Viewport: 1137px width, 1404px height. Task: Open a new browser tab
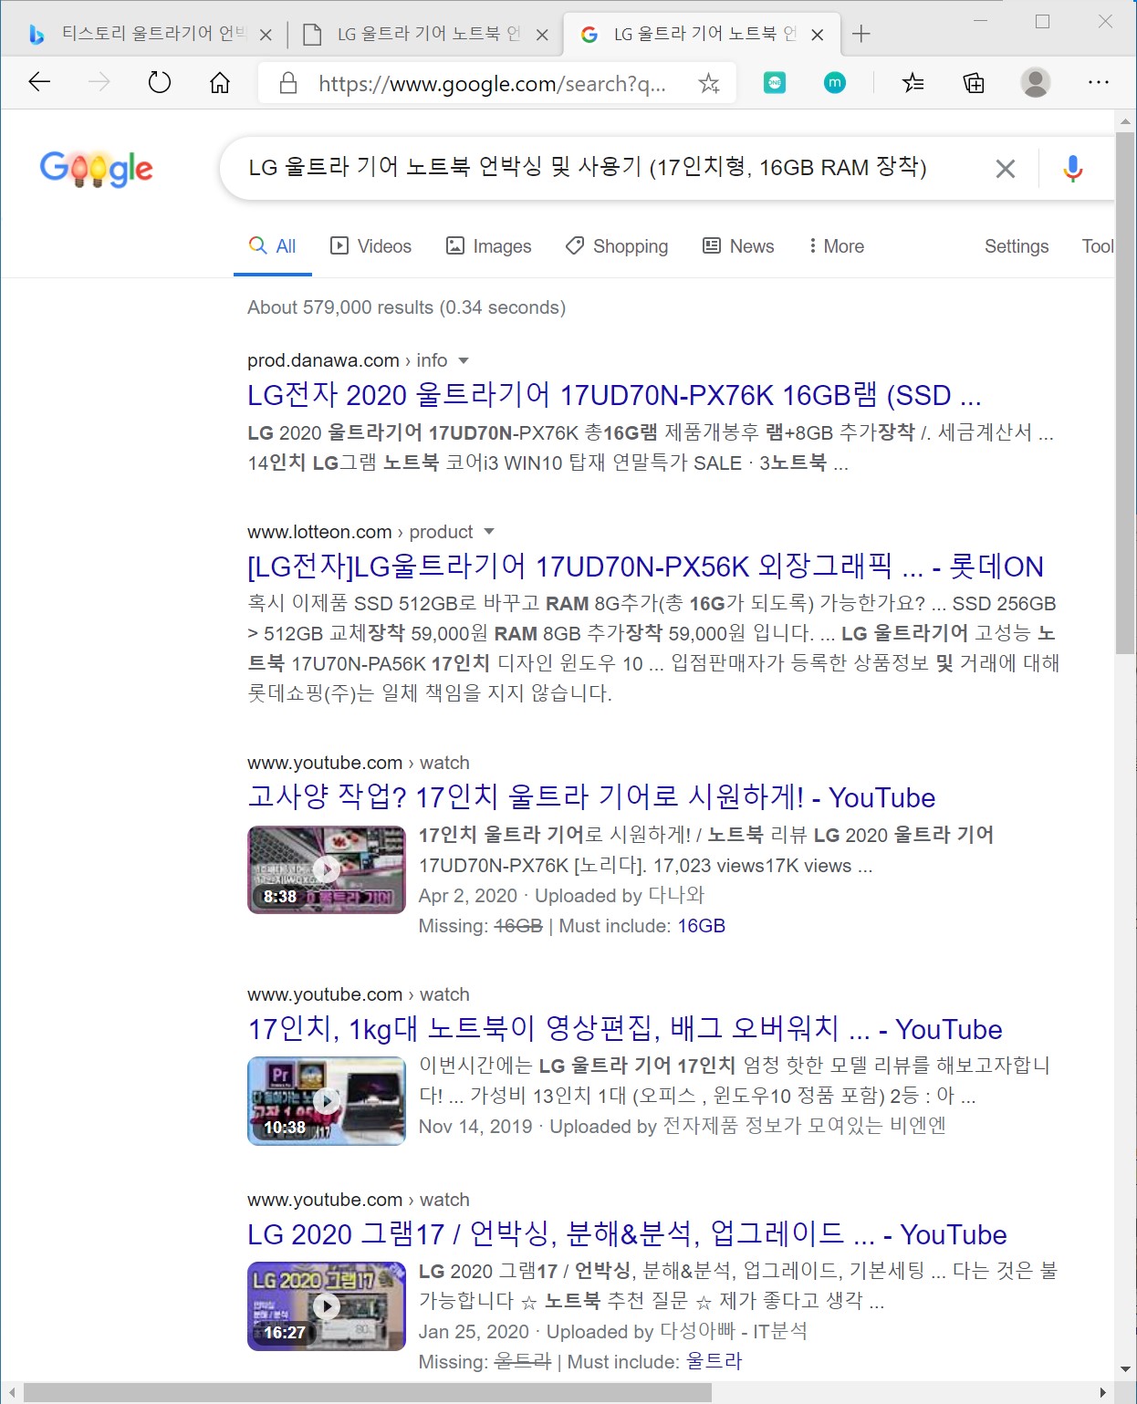861,35
